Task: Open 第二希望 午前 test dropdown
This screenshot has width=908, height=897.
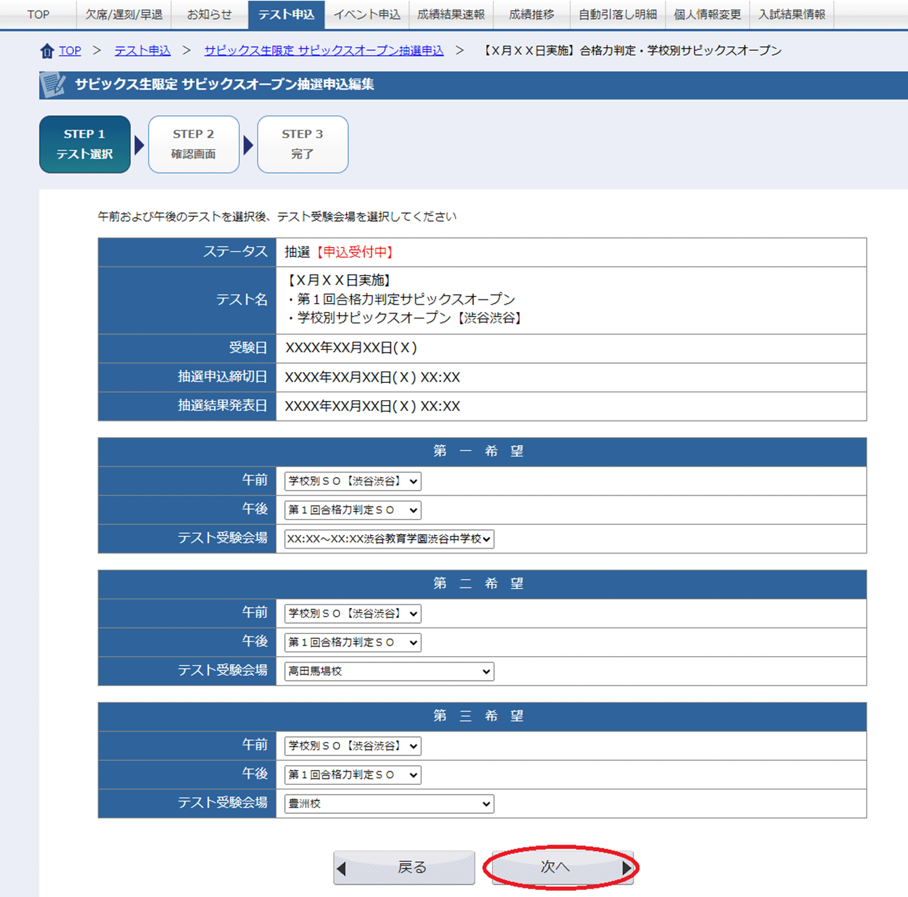Action: 353,614
